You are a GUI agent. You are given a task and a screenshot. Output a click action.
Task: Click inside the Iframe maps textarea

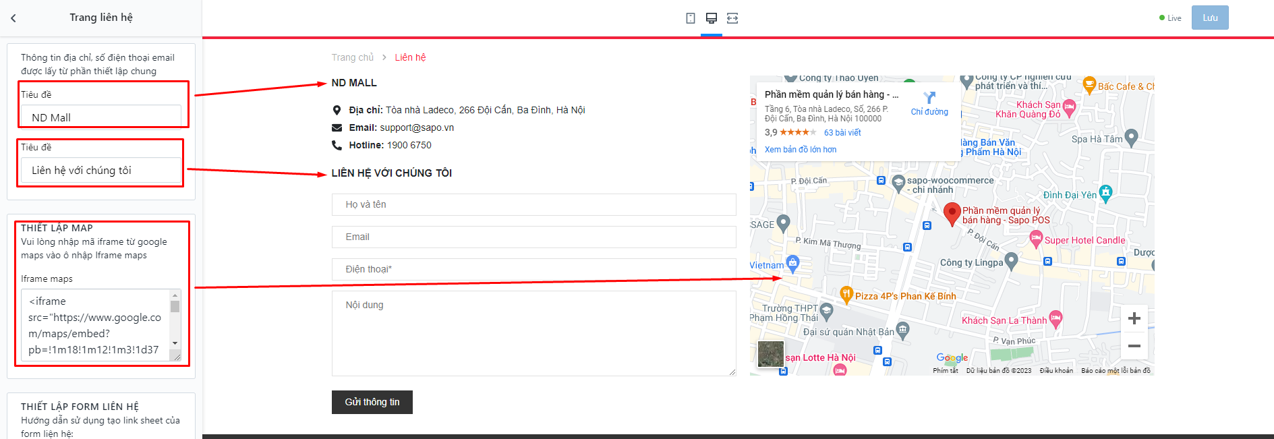click(96, 325)
